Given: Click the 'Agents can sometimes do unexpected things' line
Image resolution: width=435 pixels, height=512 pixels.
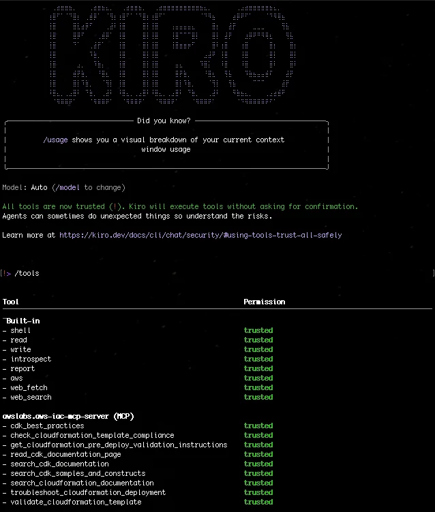Looking at the screenshot, I should click(x=137, y=216).
